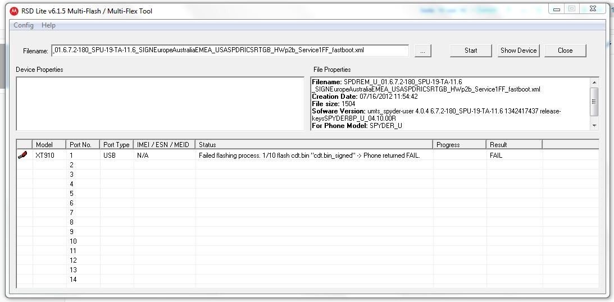Image resolution: width=614 pixels, height=302 pixels.
Task: Open file browser with the ... button
Action: [x=422, y=51]
